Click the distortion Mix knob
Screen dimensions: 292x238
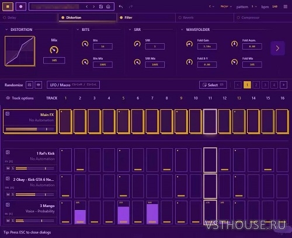pos(54,50)
